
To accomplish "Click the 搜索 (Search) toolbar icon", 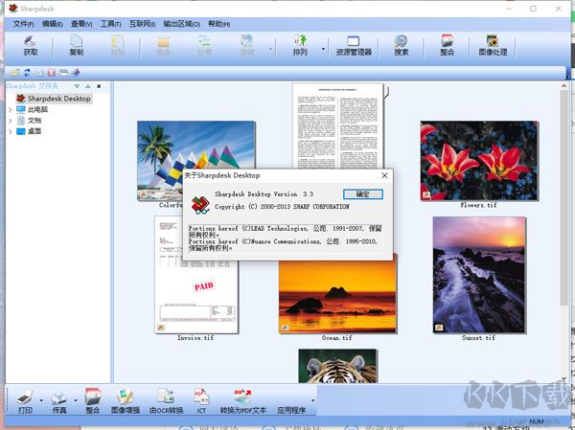I will [401, 44].
